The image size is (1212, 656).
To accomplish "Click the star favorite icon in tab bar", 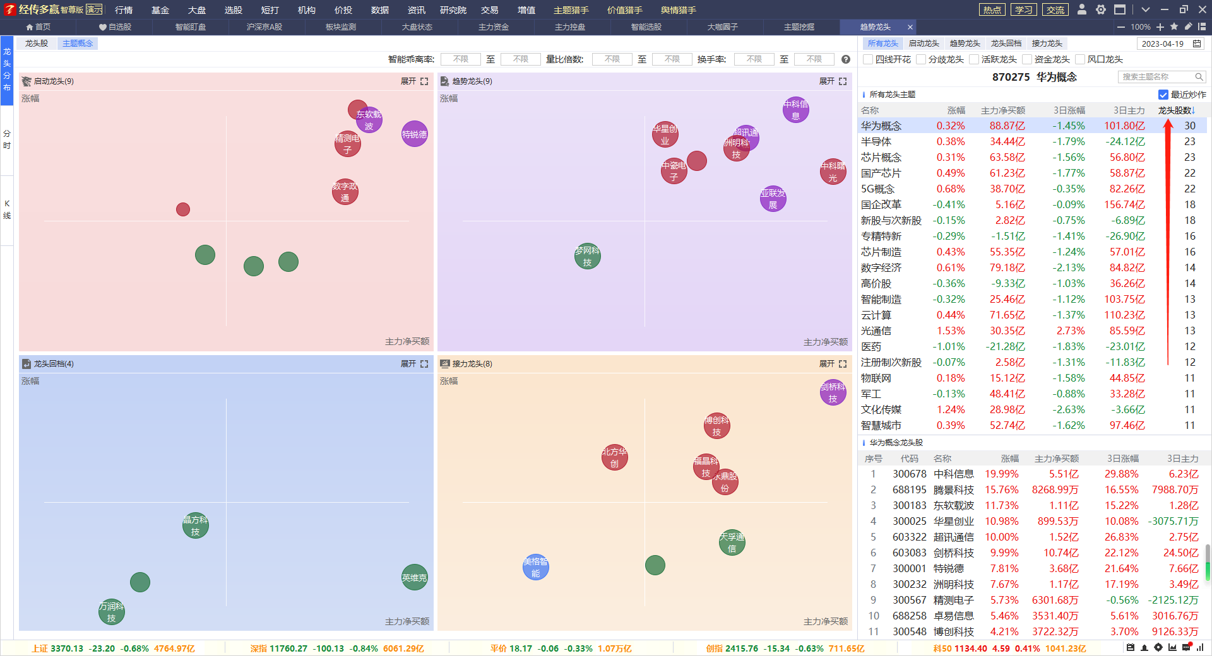I will click(1174, 26).
